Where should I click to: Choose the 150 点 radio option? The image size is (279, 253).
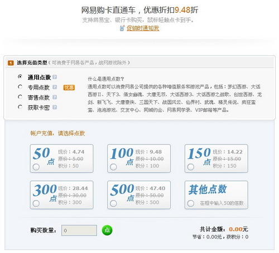tap(191, 167)
